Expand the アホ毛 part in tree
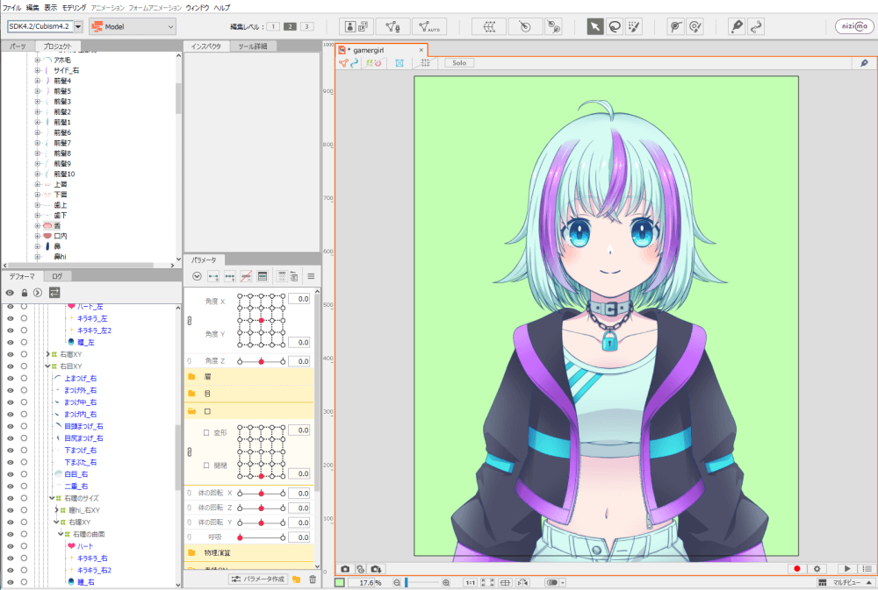This screenshot has height=590, width=878. click(38, 60)
